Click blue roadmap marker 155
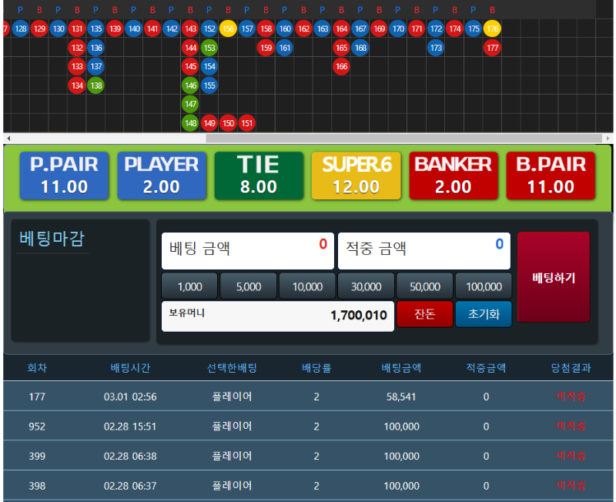This screenshot has height=502, width=616. (x=209, y=85)
